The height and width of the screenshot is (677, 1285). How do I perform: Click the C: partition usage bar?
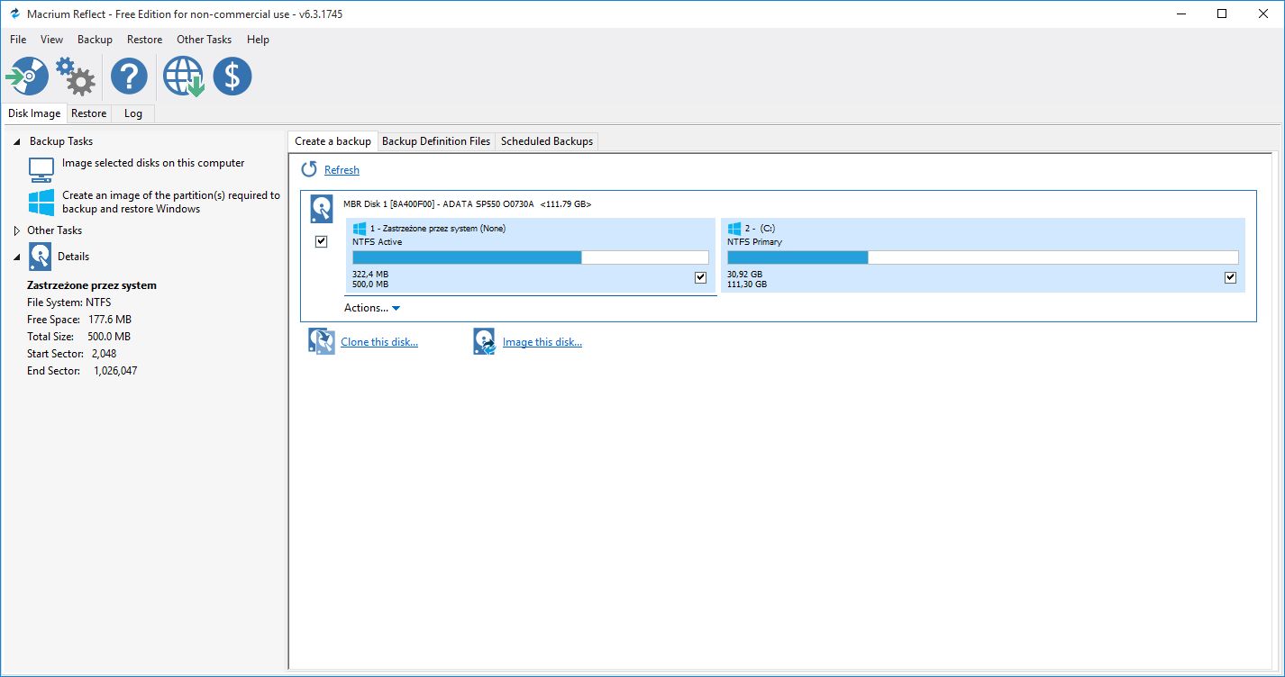click(x=982, y=257)
